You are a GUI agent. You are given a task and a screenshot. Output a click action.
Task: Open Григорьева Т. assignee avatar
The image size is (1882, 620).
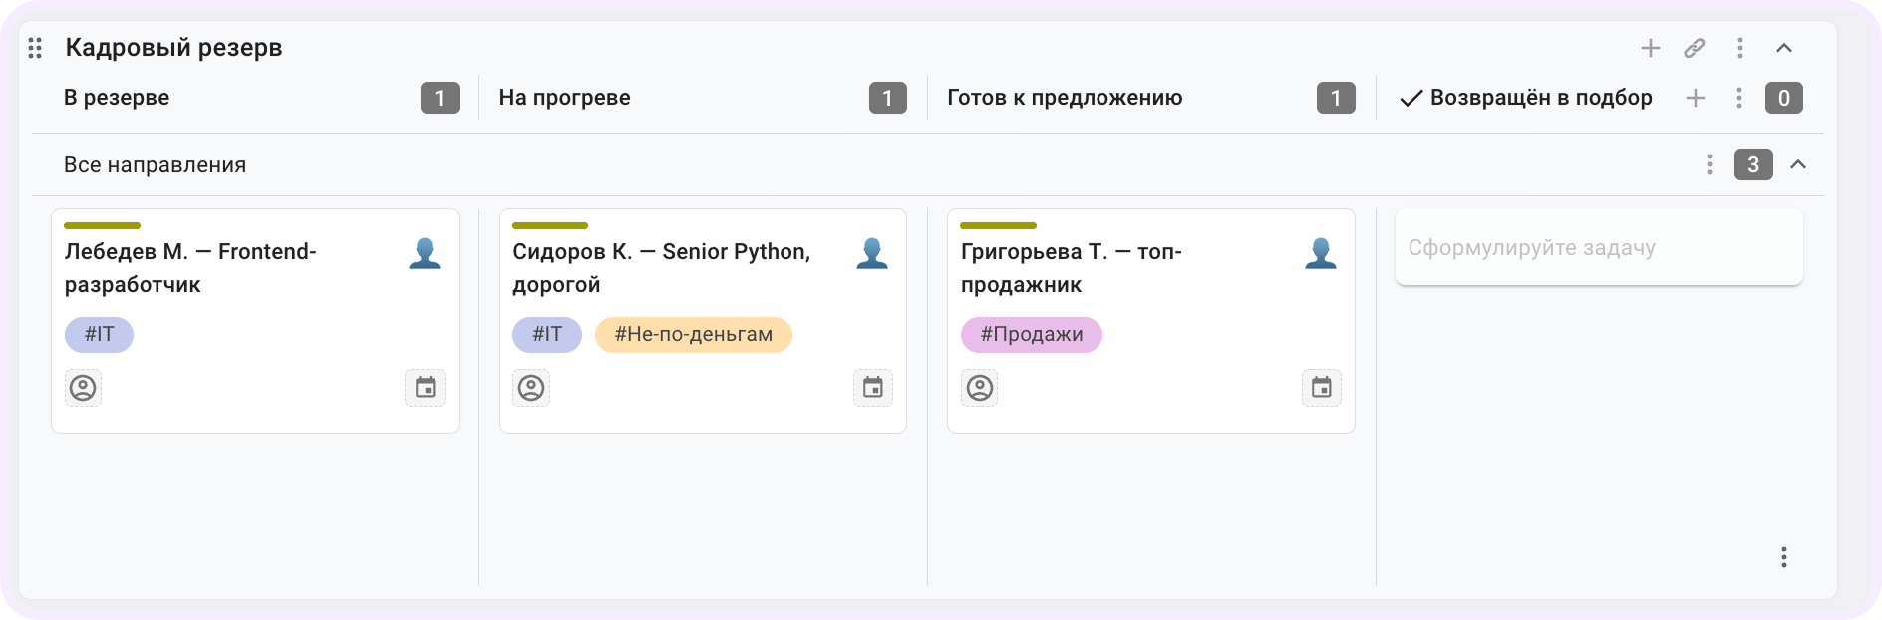coord(1321,253)
